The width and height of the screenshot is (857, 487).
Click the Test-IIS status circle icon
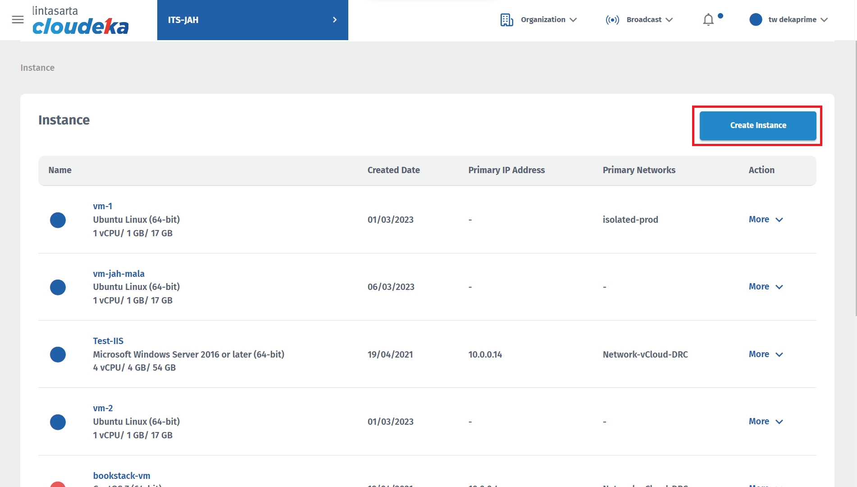tap(58, 354)
